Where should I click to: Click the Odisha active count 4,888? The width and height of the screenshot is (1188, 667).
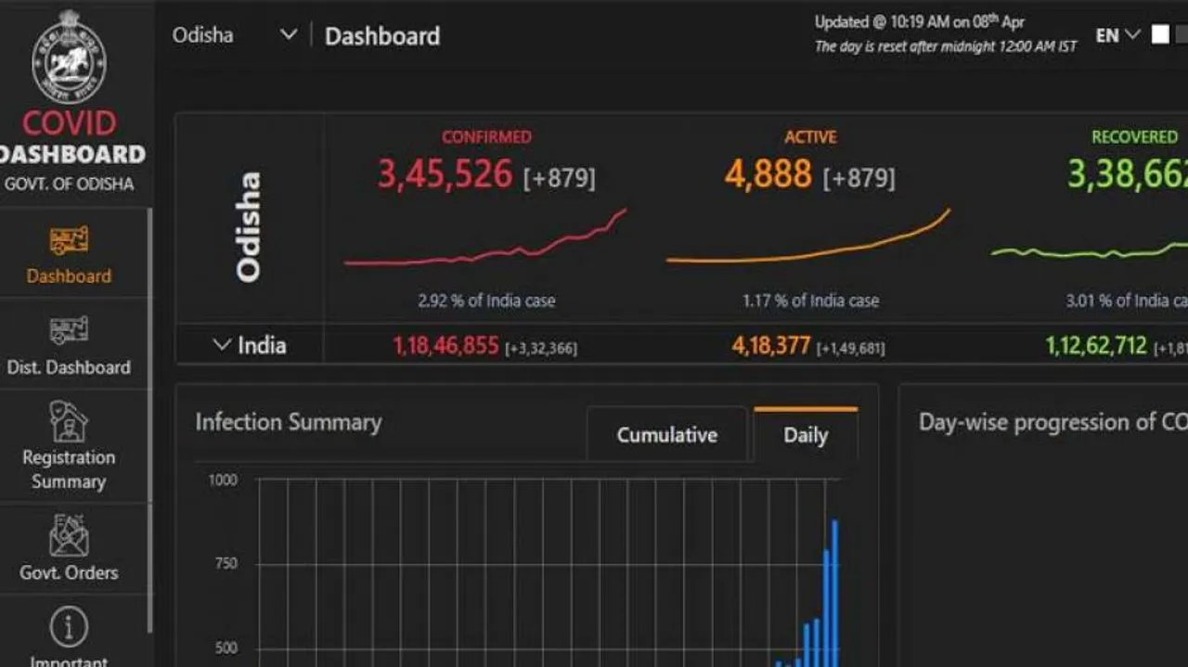coord(768,174)
